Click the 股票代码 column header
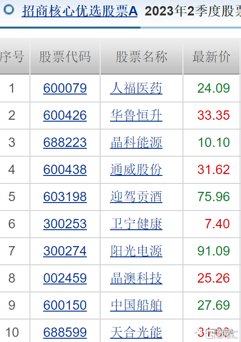The width and height of the screenshot is (241, 342). click(65, 57)
